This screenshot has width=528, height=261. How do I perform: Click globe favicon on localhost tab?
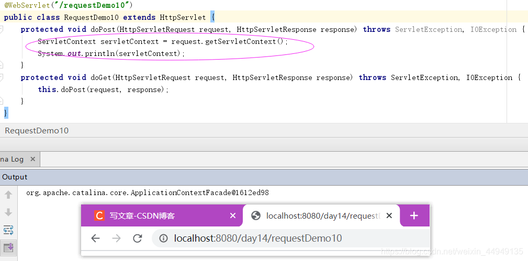pos(256,215)
